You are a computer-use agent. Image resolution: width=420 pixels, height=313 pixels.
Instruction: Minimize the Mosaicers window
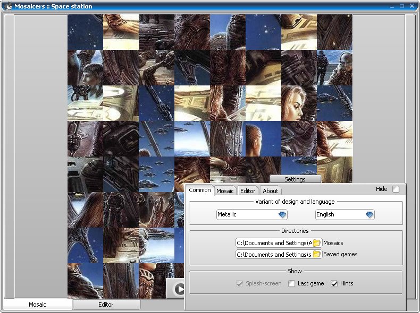392,6
